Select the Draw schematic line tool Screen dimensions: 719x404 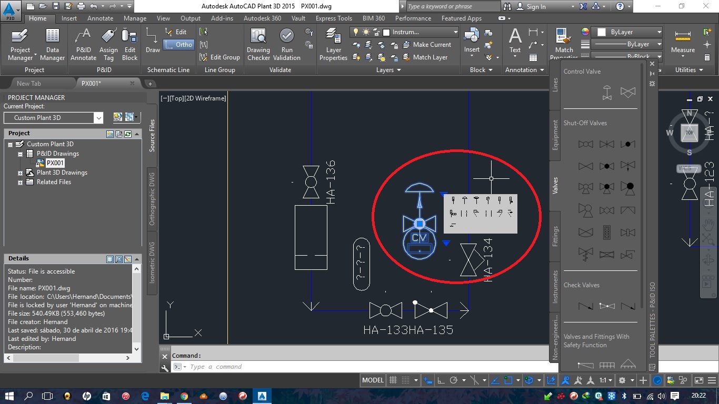coord(153,41)
